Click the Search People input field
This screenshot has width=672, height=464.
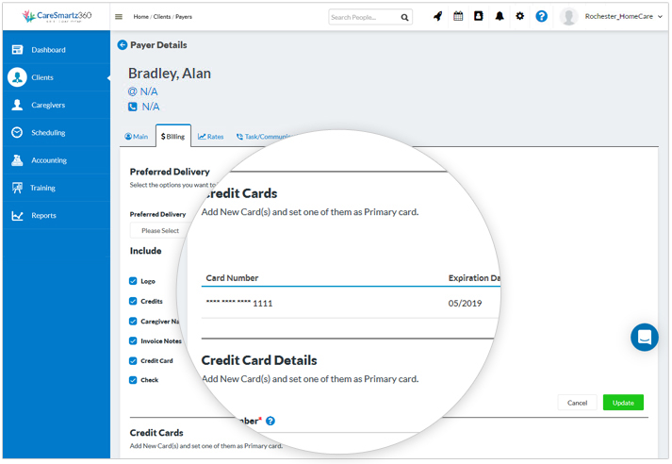tap(363, 17)
